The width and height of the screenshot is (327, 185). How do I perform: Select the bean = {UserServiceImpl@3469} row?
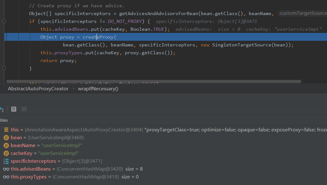(x=163, y=138)
